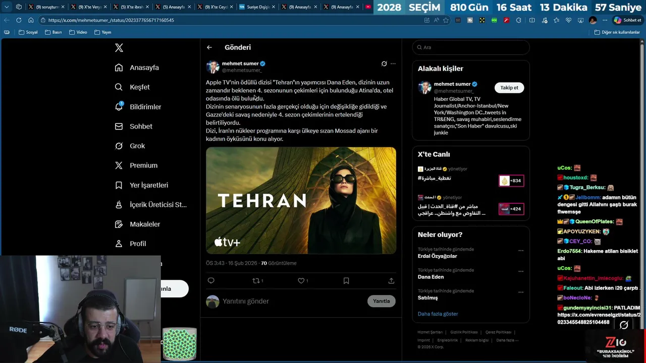Click Gizlilik Politikası footer link

(x=464, y=332)
